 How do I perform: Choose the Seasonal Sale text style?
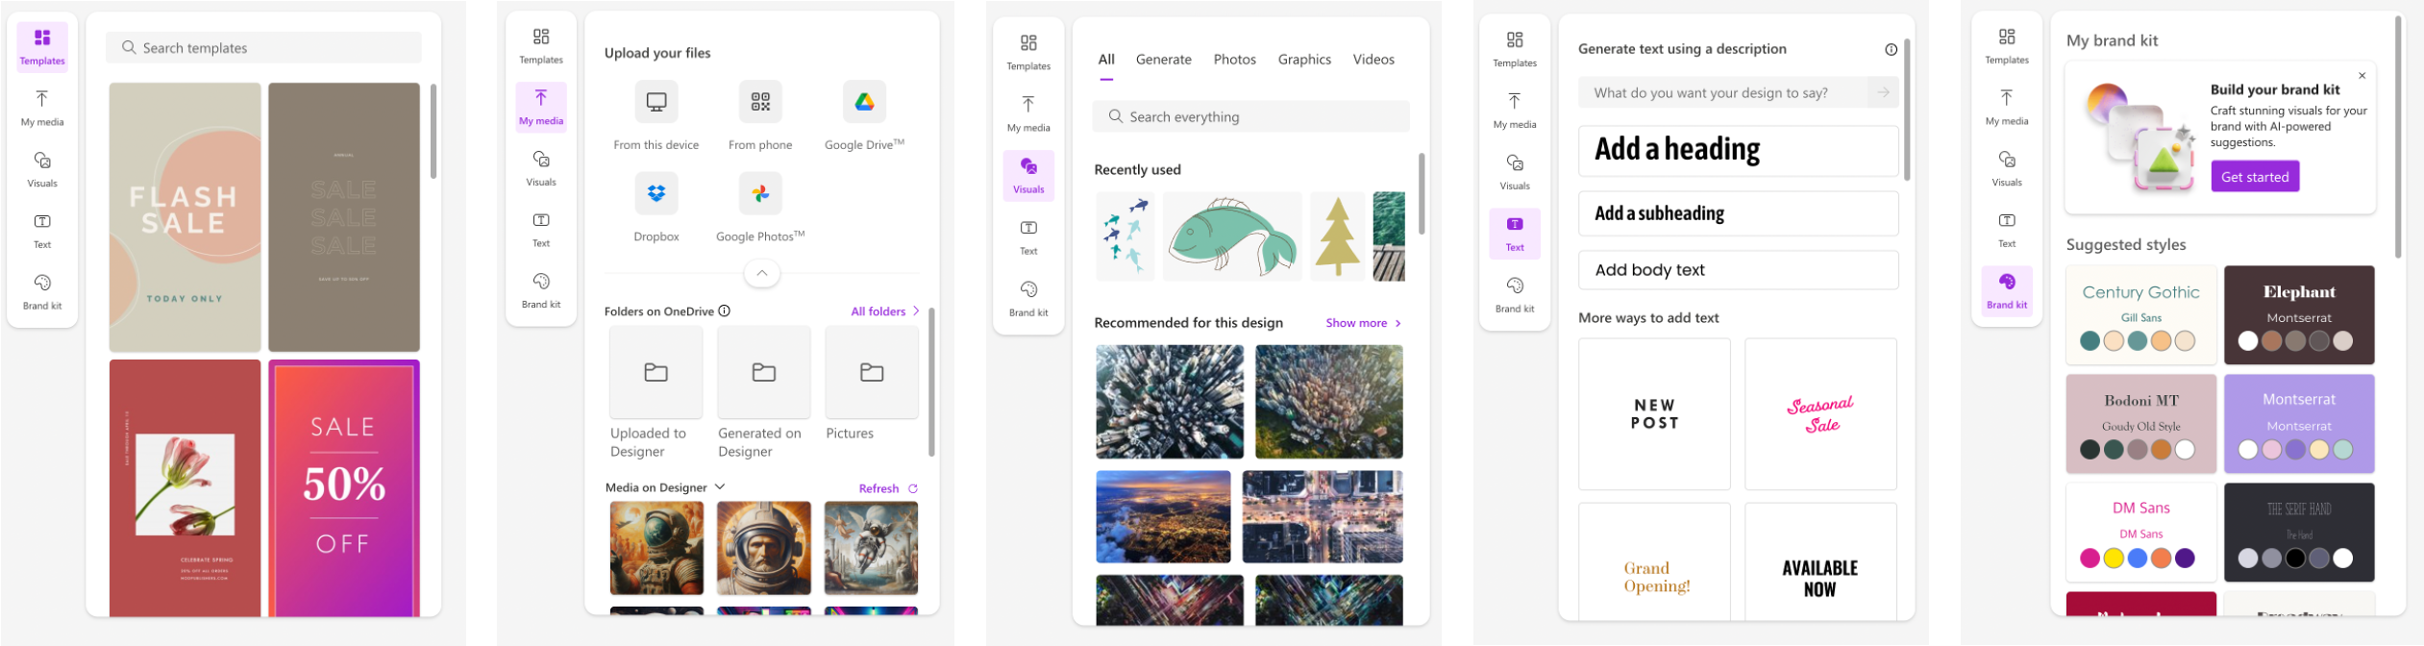coord(1820,414)
